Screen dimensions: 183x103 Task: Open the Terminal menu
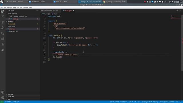26,7
